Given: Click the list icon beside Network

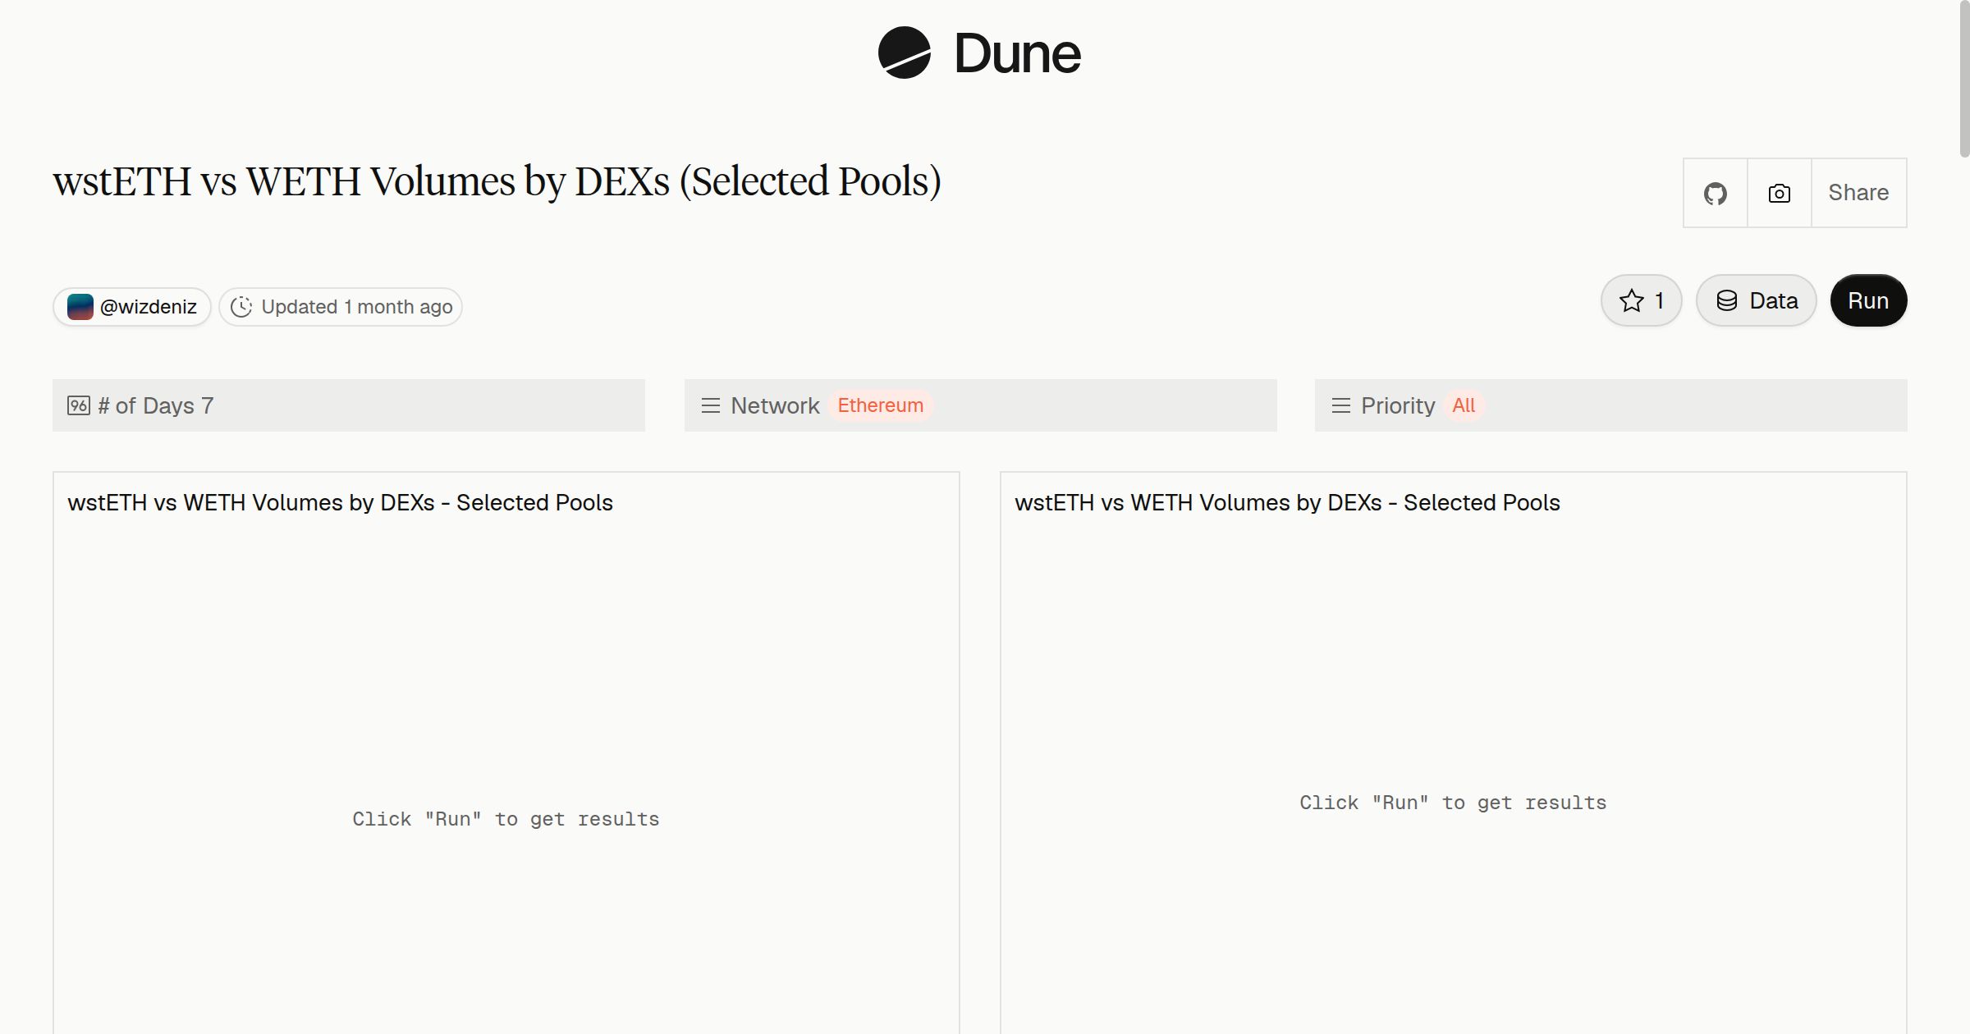Looking at the screenshot, I should pos(711,405).
